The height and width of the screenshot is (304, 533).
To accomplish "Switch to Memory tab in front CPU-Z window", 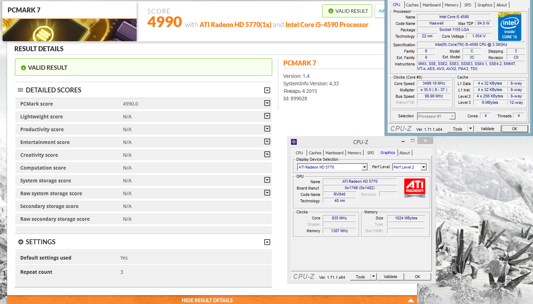I will coord(354,153).
